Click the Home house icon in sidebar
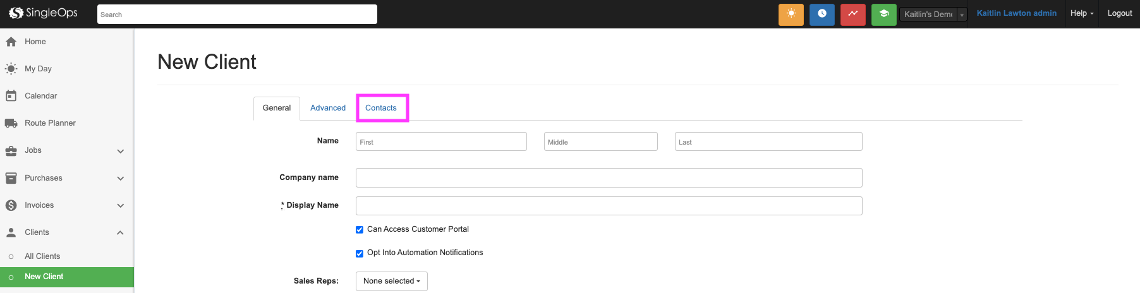 coord(11,42)
